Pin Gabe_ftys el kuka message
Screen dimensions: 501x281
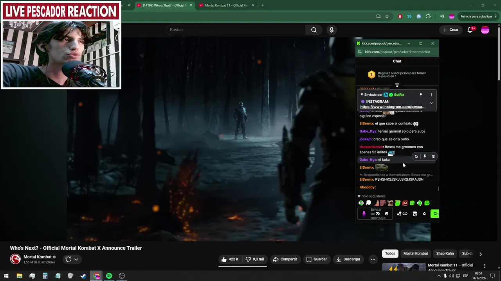[x=425, y=157]
